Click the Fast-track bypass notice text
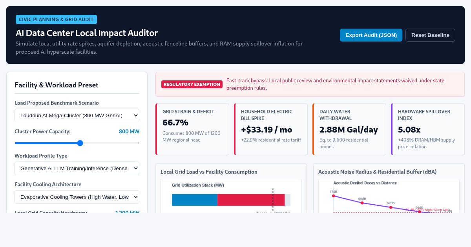Screen dimensions: 471x247 click(335, 84)
